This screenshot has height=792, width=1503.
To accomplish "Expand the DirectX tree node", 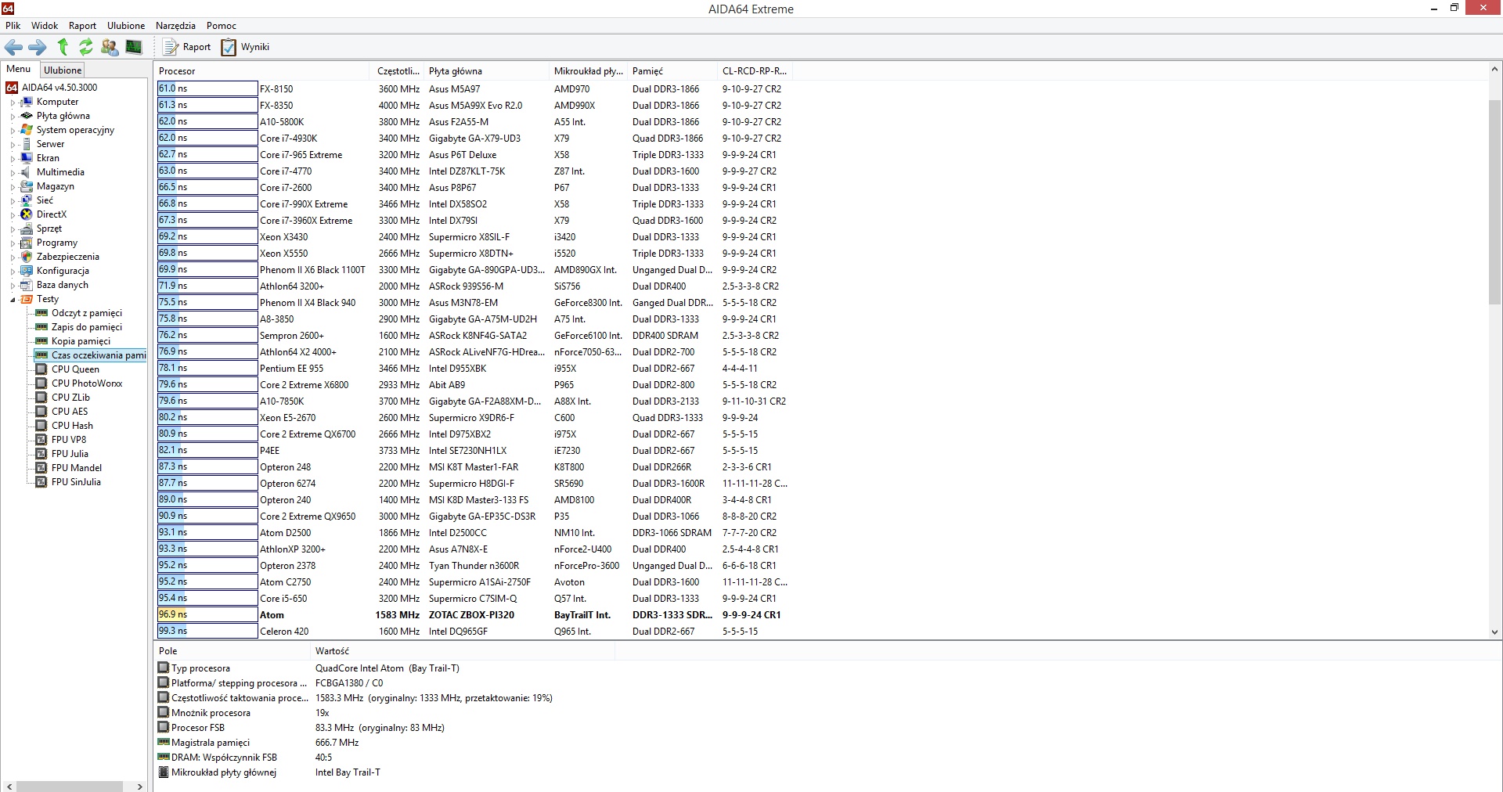I will click(13, 214).
